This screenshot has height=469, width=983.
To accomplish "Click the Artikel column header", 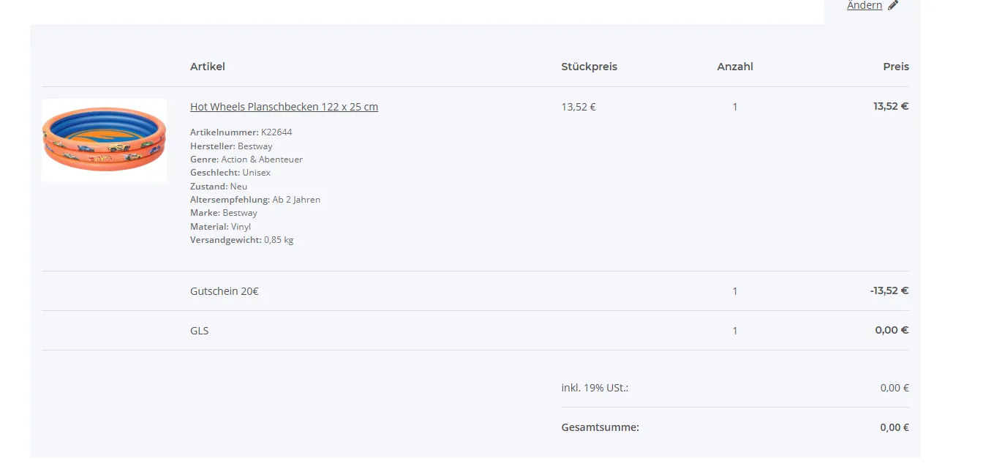I will (208, 67).
